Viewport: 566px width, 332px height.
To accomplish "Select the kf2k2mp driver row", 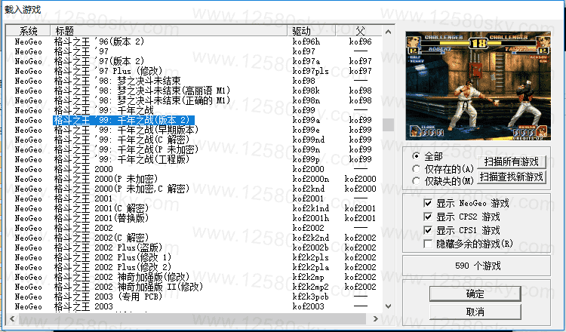I will point(193,277).
